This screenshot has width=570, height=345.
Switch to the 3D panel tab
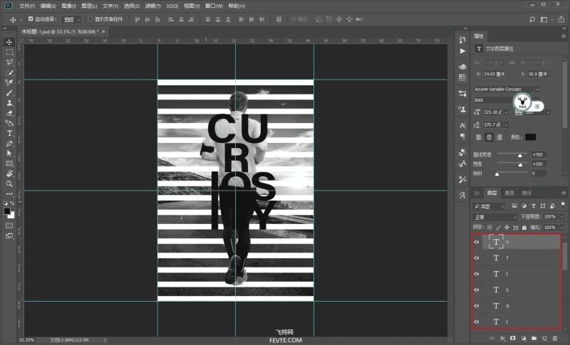click(477, 193)
